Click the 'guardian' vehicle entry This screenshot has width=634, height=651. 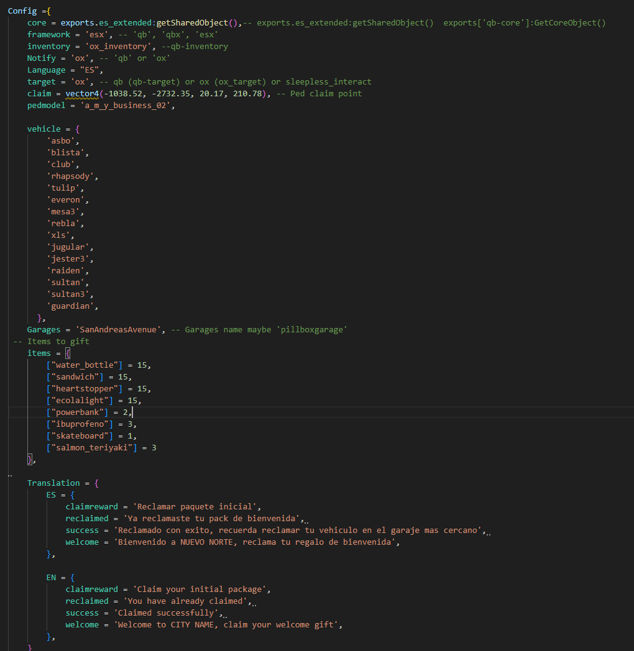coord(70,306)
